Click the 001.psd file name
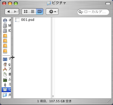This screenshot has width=113, height=105. coord(27,20)
